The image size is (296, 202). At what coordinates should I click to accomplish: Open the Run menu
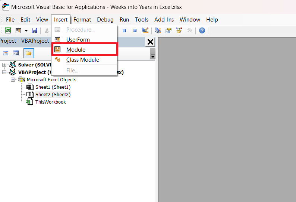(x=124, y=20)
